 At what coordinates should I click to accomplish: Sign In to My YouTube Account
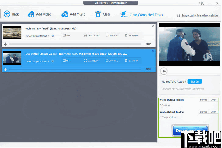pyautogui.click(x=195, y=82)
